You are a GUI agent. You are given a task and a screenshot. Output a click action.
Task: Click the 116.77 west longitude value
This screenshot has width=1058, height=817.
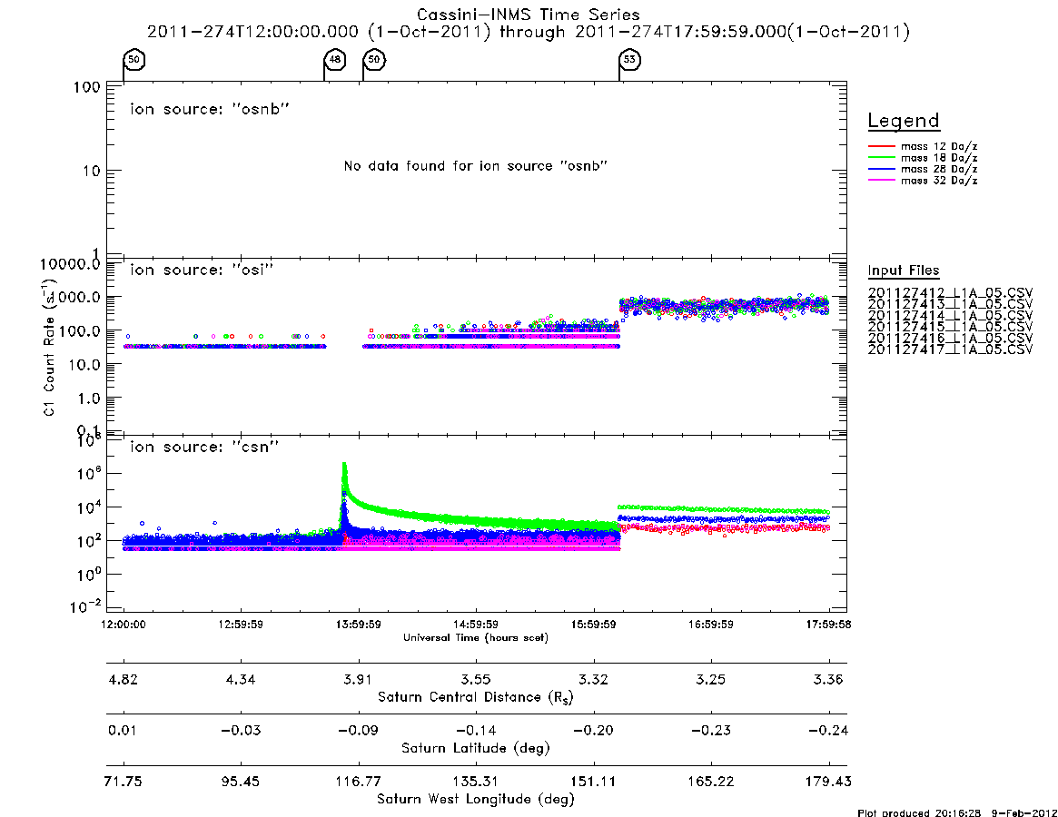[x=359, y=782]
